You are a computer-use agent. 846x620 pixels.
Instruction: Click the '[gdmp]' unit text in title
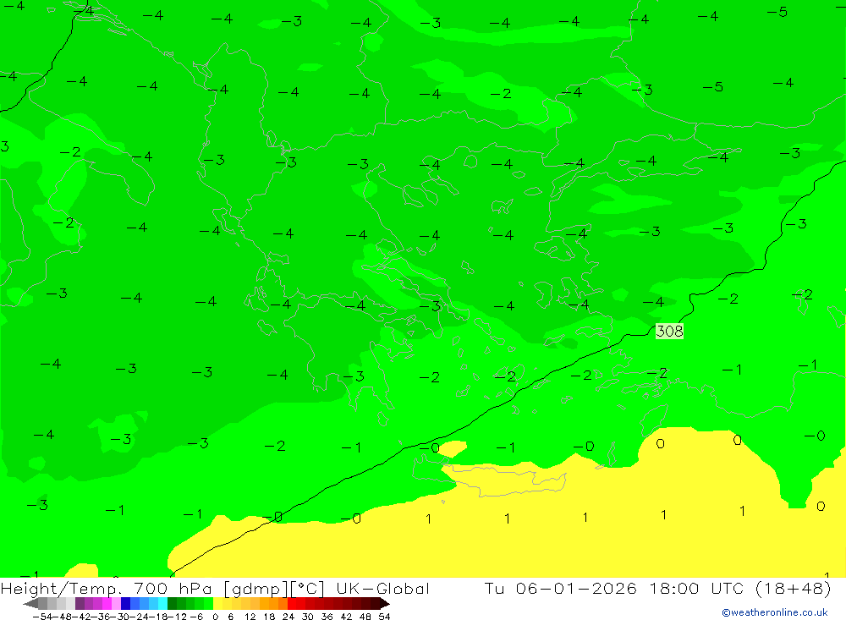256,589
